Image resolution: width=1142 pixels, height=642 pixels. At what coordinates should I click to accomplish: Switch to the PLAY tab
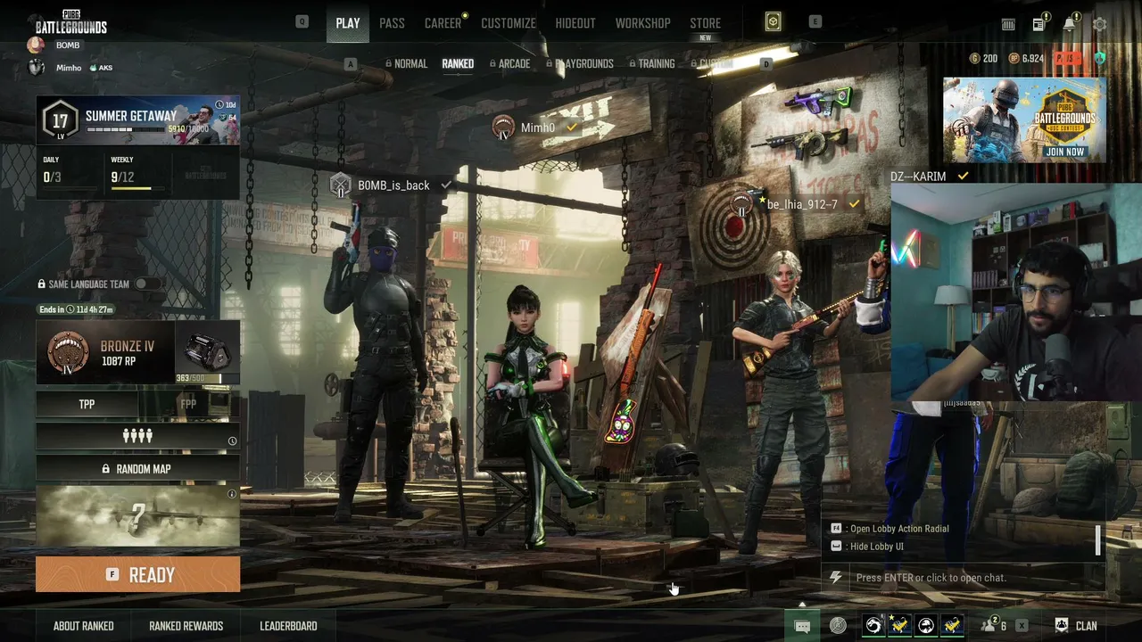[348, 23]
